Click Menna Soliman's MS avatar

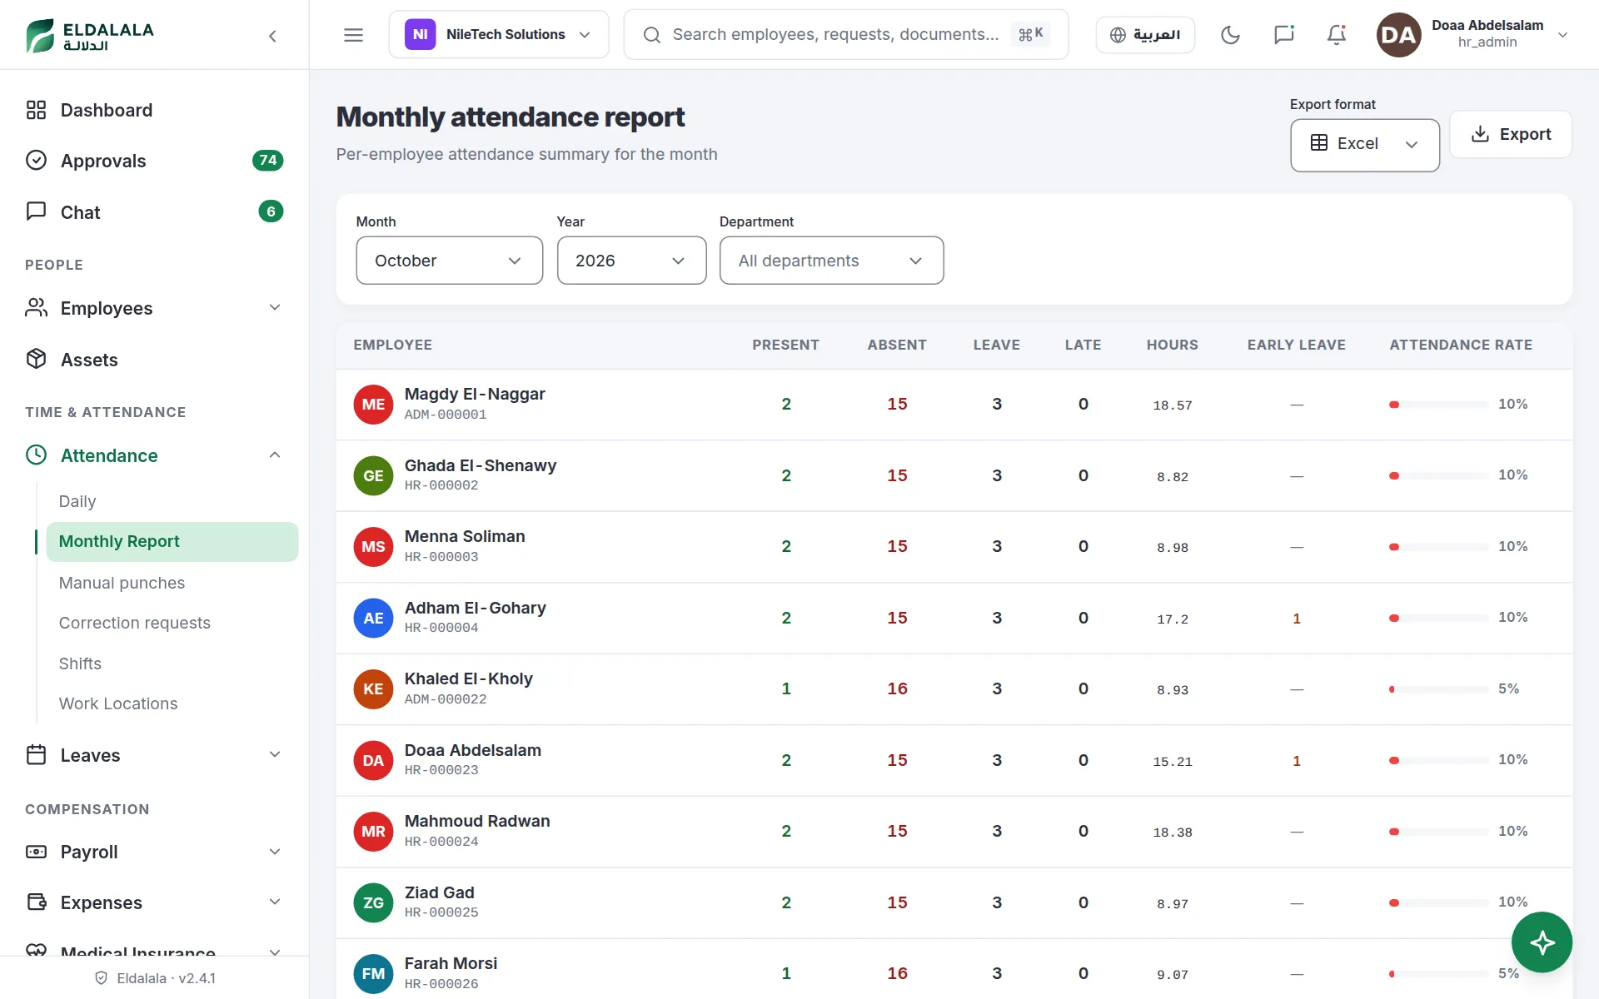coord(373,547)
